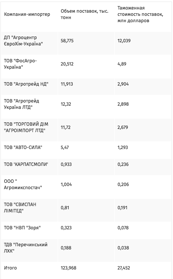Click the ТОВ "Агротрейд НД" row
This screenshot has width=173, height=279.
pyautogui.click(x=86, y=84)
